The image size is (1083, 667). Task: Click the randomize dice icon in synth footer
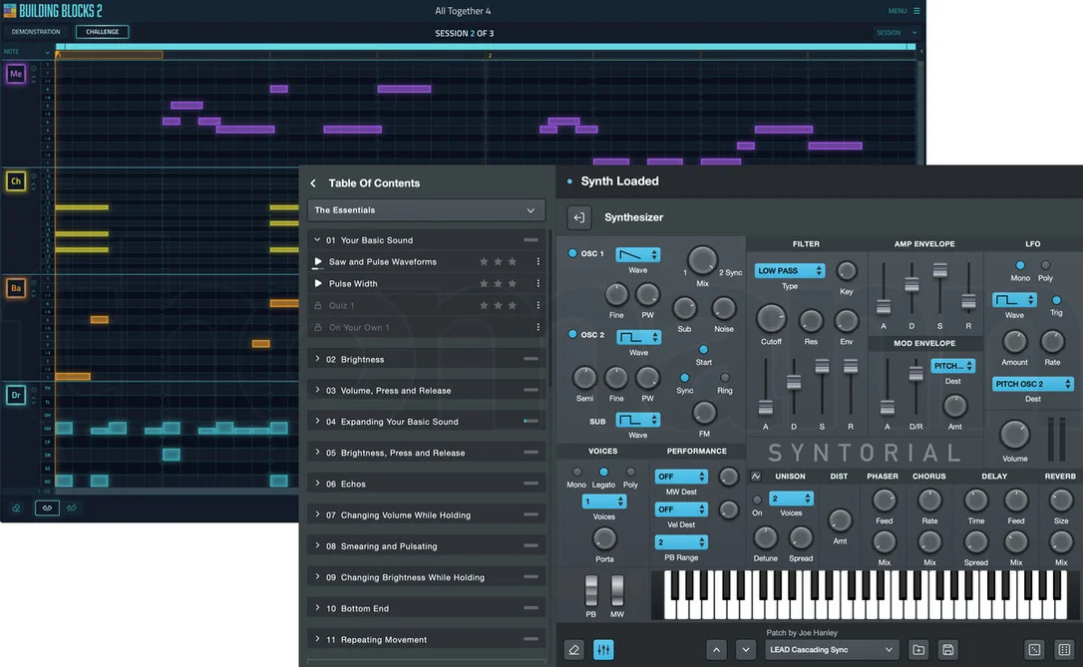1034,650
